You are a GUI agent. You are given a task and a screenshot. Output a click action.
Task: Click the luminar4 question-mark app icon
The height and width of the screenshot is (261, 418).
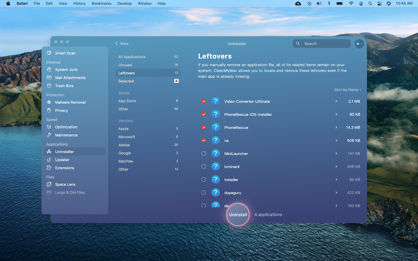click(216, 167)
